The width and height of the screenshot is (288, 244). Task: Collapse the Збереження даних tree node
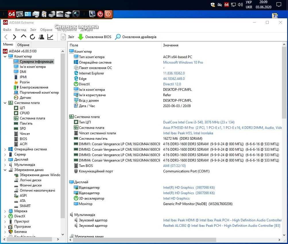click(x=5, y=170)
